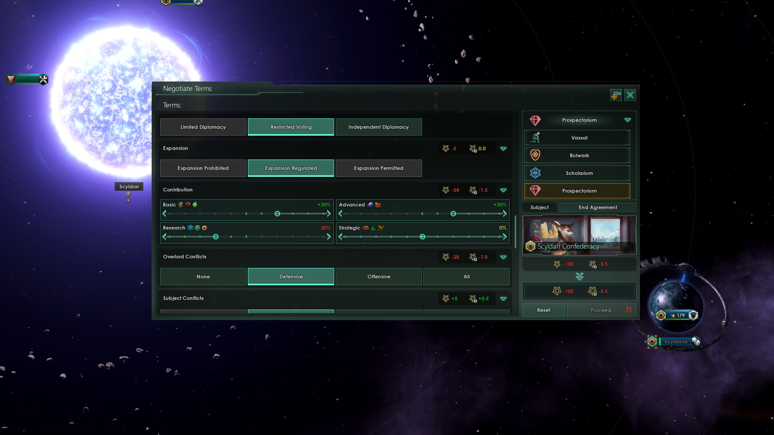The width and height of the screenshot is (774, 435).
Task: Select Restricted Voting diplomacy option
Action: point(291,126)
